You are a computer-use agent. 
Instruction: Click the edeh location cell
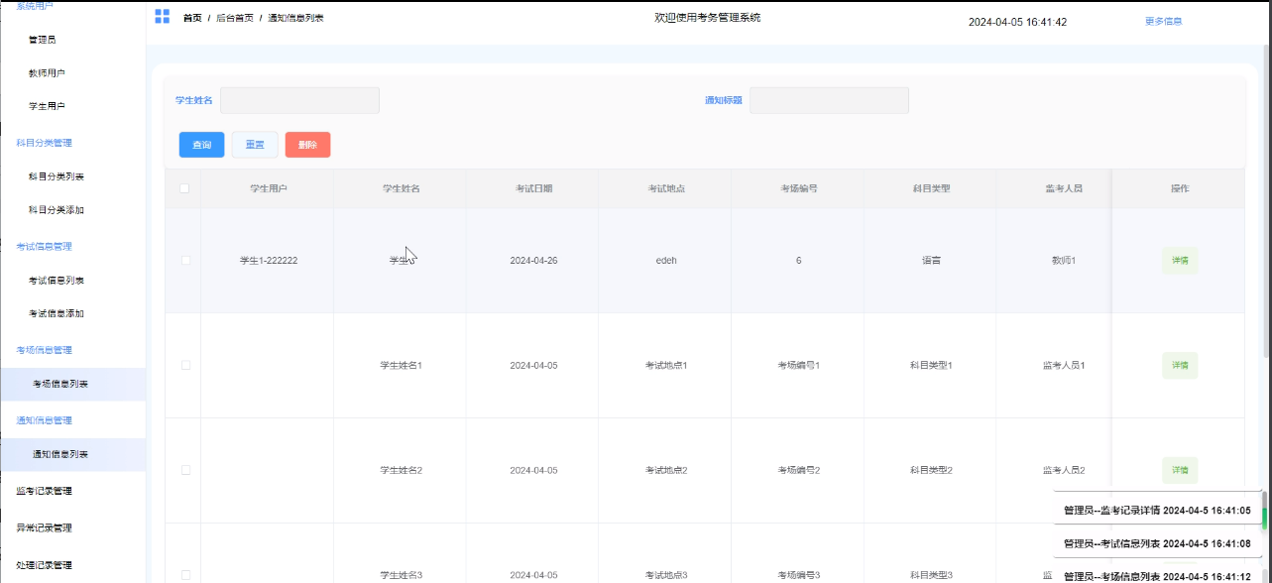pos(666,261)
